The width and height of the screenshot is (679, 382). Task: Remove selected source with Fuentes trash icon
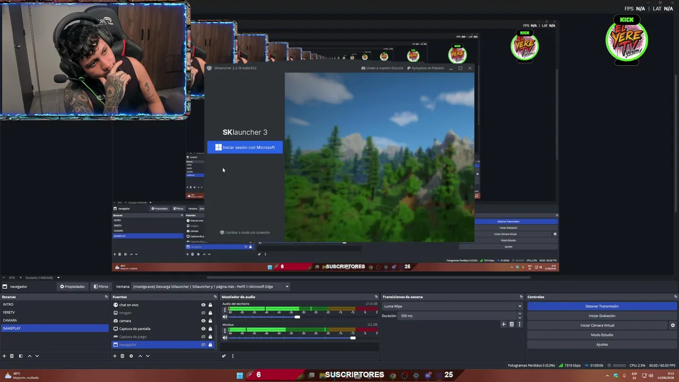click(x=122, y=356)
